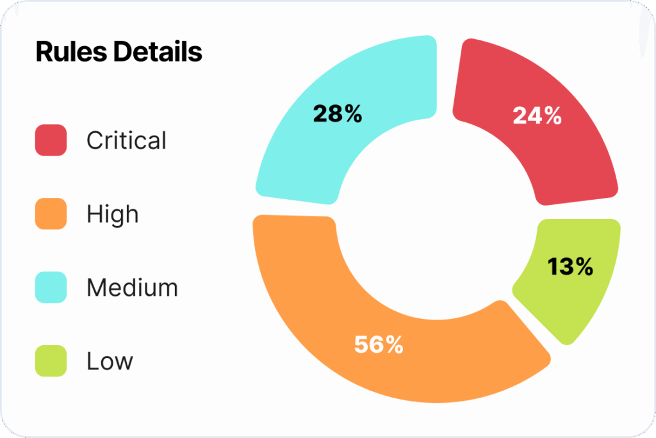Click the 13% value label
Image resolution: width=656 pixels, height=438 pixels.
[570, 267]
